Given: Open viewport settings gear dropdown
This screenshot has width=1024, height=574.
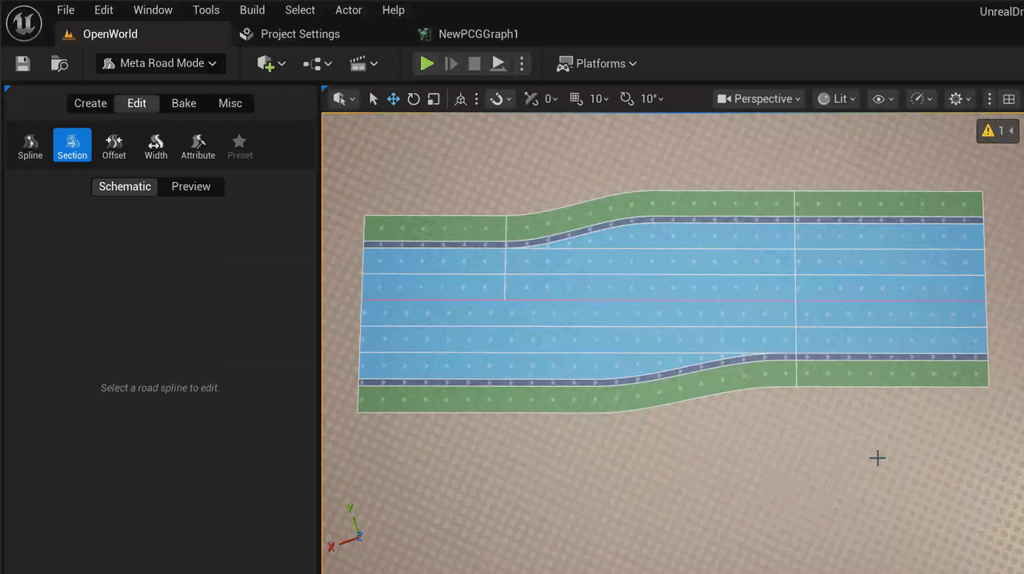Looking at the screenshot, I should point(960,99).
